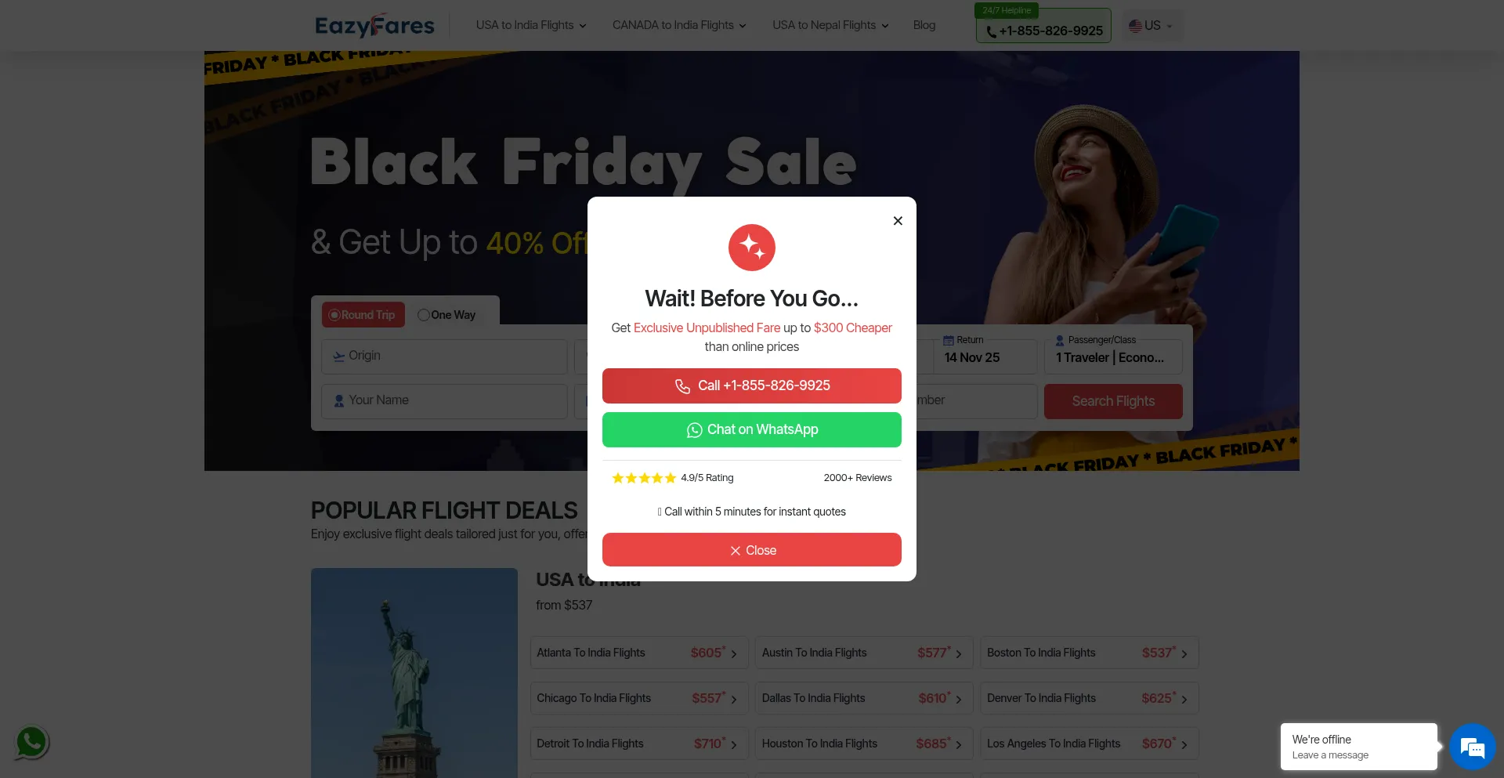Click the five-star rating icons
Viewport: 1504px width, 778px height.
click(644, 478)
